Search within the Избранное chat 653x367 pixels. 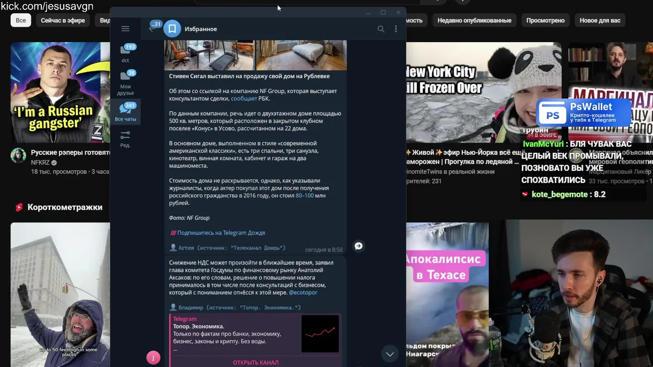click(x=381, y=29)
